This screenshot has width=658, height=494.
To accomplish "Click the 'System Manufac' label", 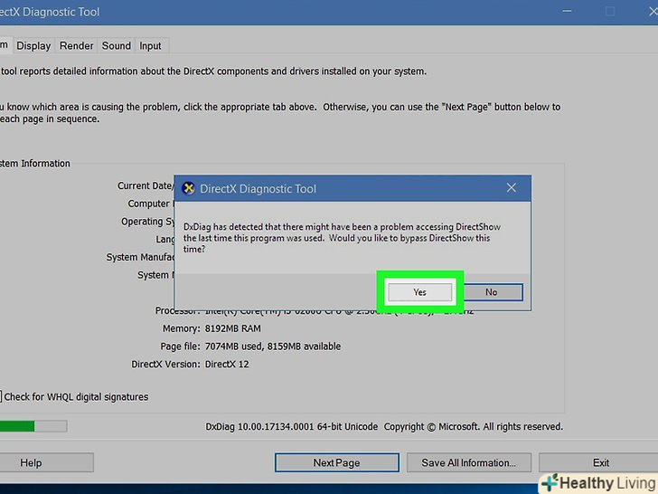I will (x=140, y=257).
